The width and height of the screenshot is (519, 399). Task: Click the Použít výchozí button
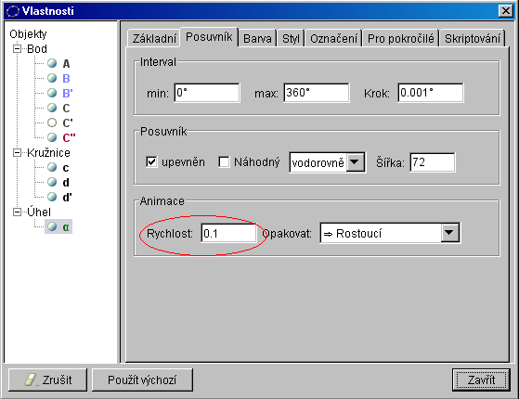coord(142,380)
